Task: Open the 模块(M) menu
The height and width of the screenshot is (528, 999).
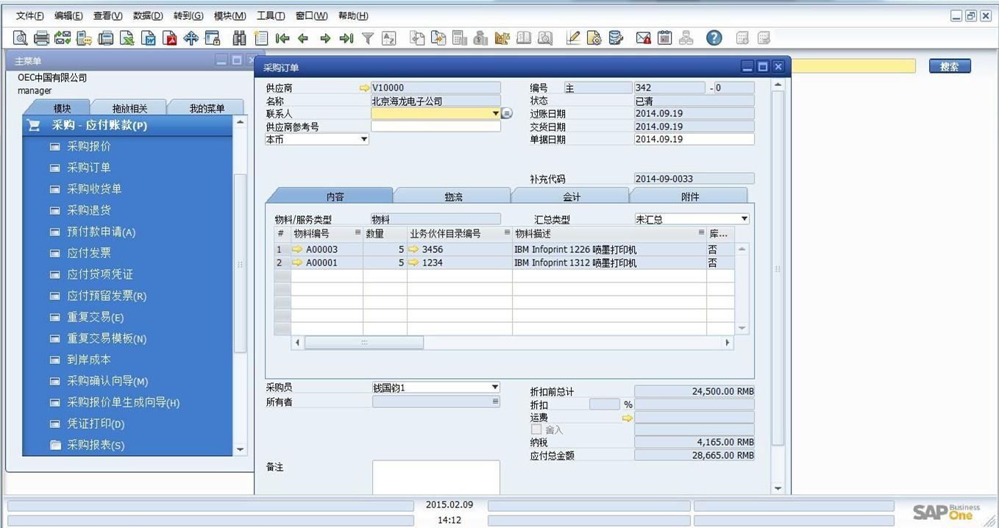Action: [x=230, y=16]
